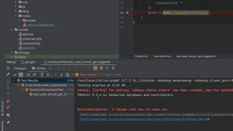The image size is (233, 131).
Task: Switch to Console tab
Action: click(39, 68)
